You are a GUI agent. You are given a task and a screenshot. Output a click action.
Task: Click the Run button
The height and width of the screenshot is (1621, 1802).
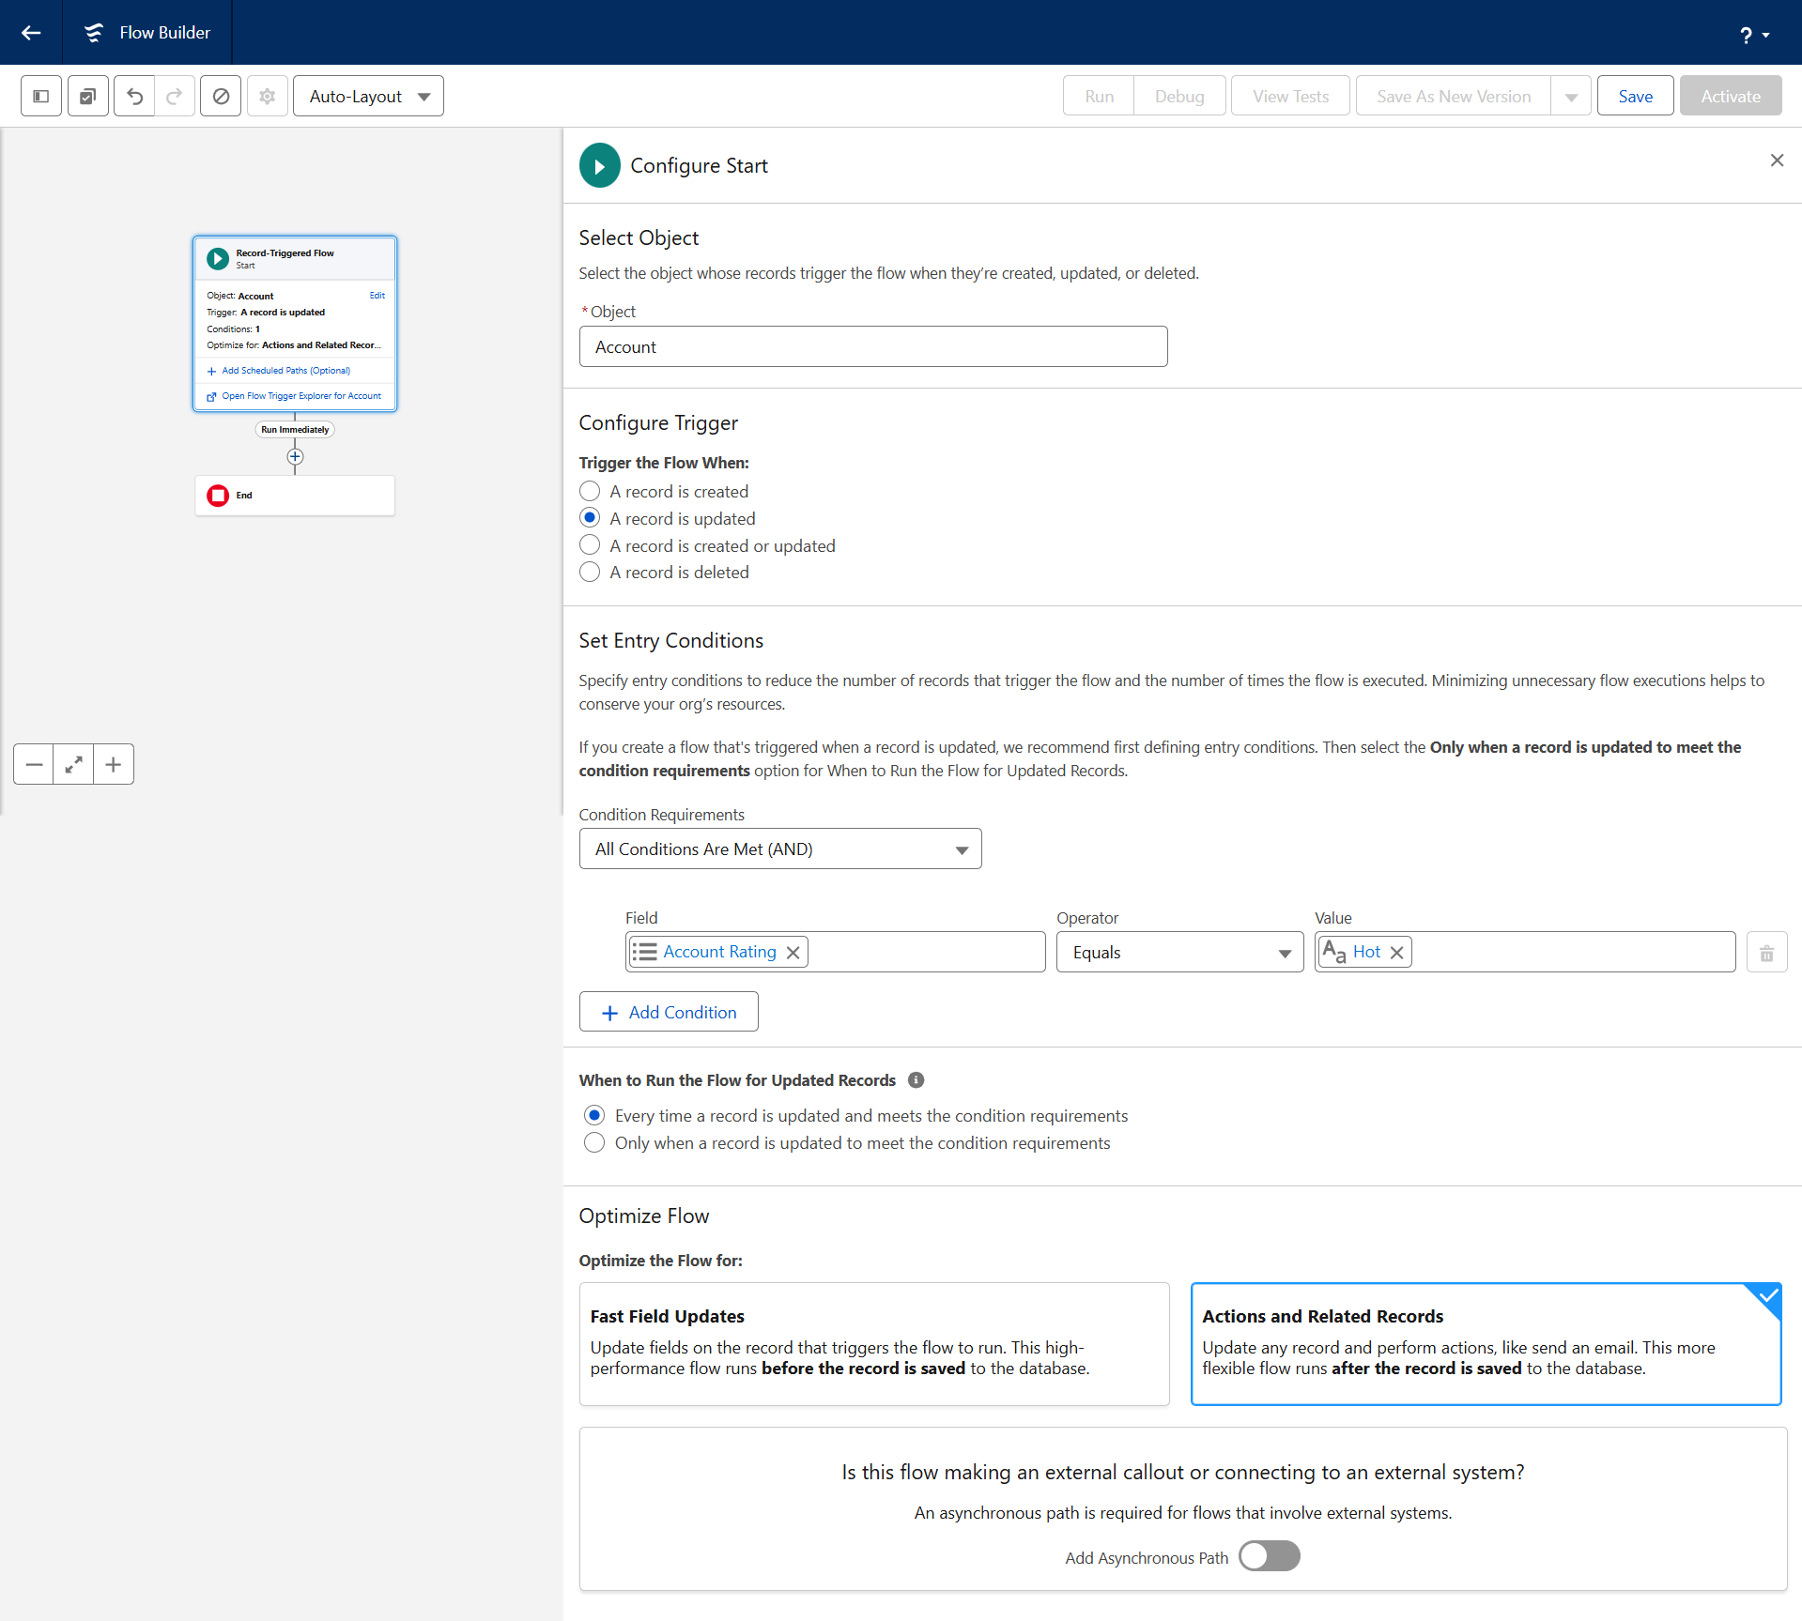tap(1099, 96)
